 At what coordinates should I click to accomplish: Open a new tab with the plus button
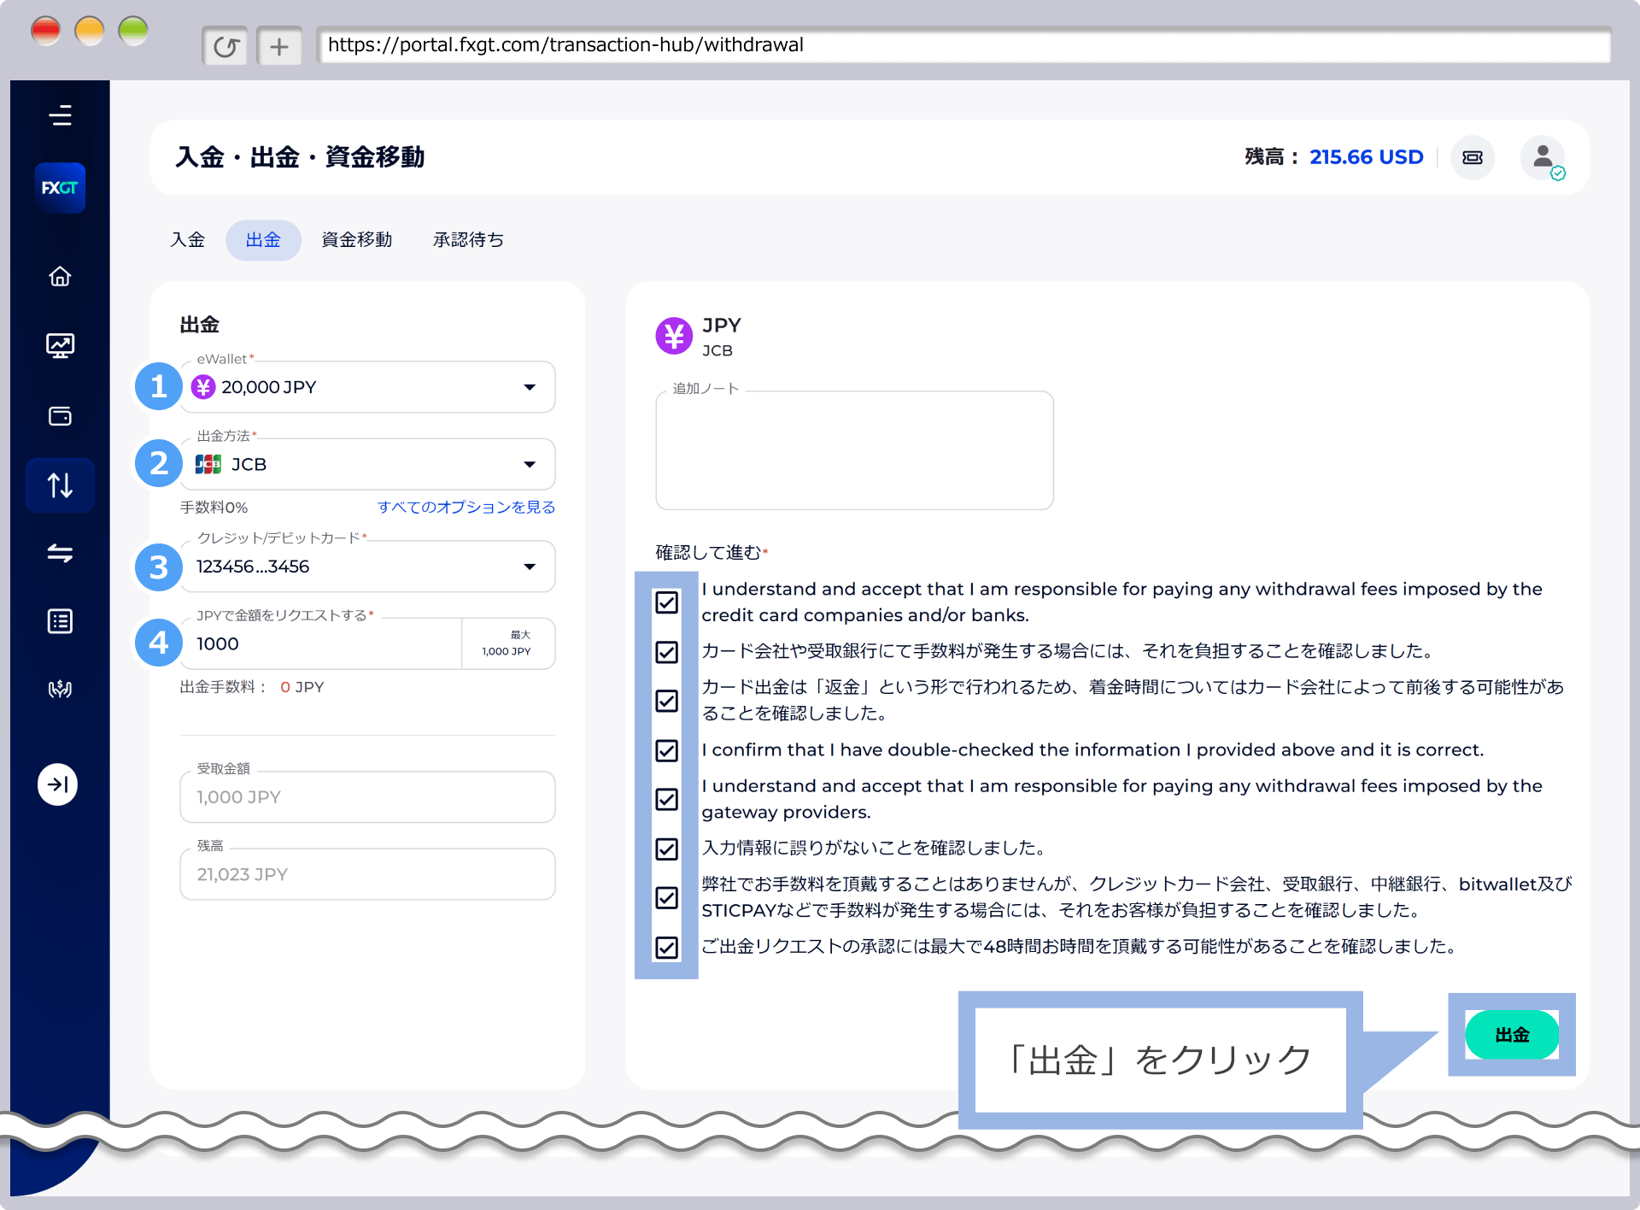pos(279,46)
